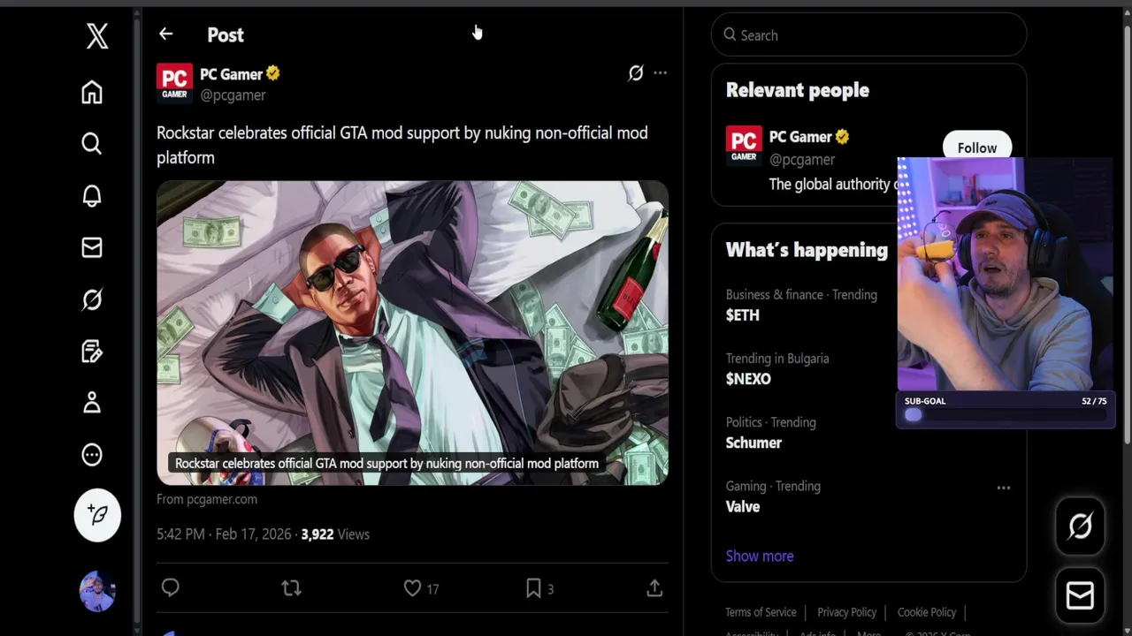The height and width of the screenshot is (636, 1132).
Task: Click the X logo home icon
Action: click(97, 36)
